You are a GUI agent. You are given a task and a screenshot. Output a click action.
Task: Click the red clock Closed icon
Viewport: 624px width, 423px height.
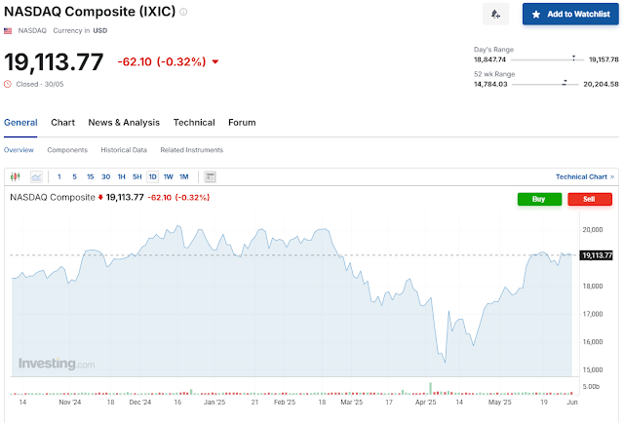click(x=8, y=84)
